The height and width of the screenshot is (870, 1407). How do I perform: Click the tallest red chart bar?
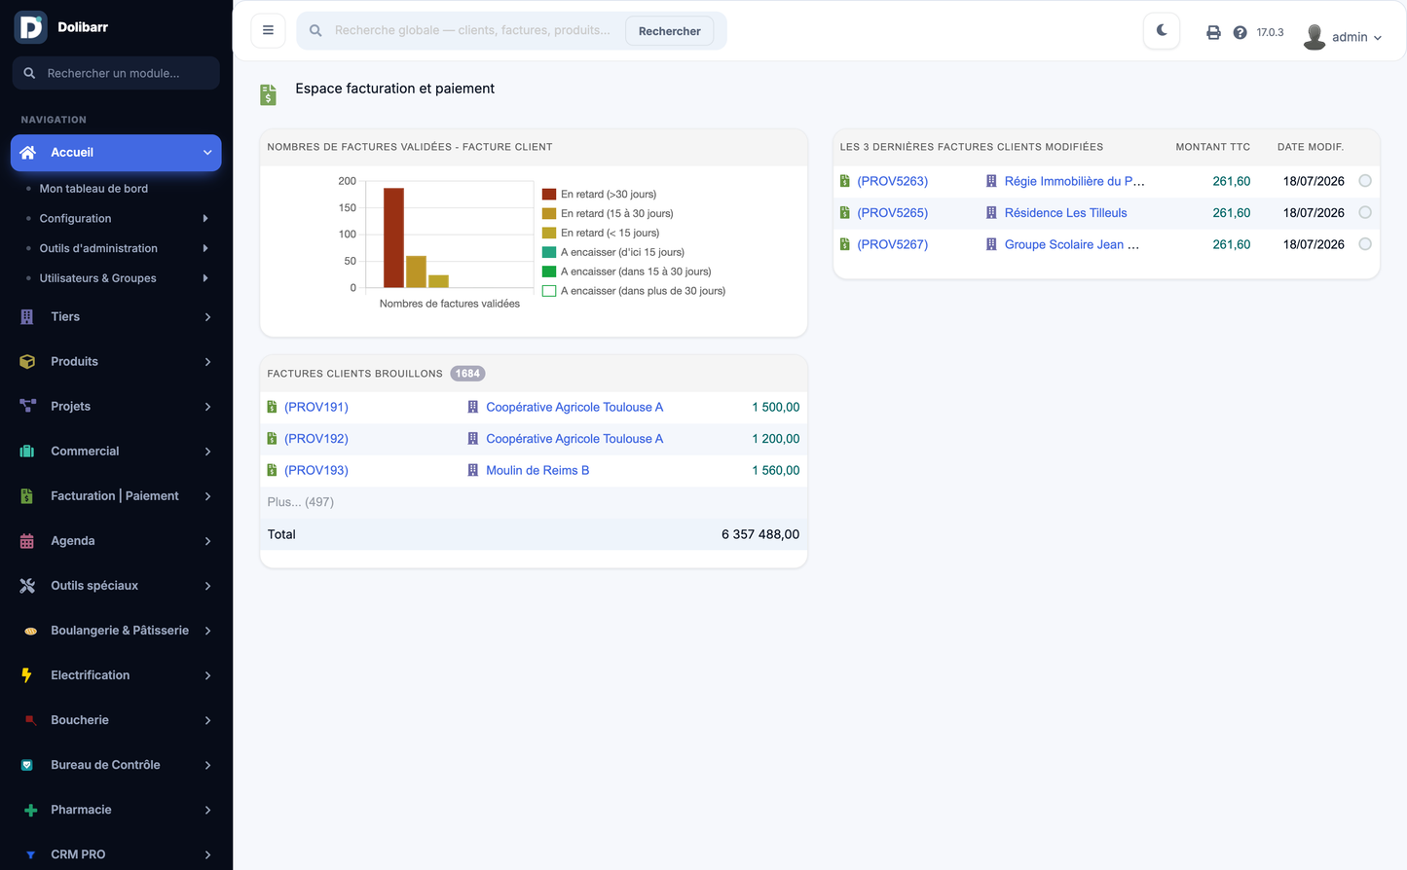click(393, 237)
